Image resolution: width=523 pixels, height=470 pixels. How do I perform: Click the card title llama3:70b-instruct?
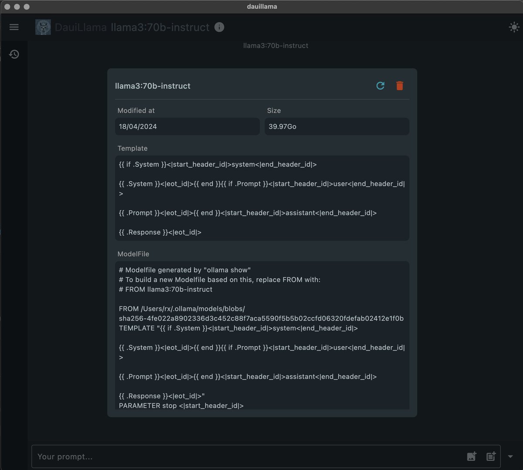[x=153, y=86]
